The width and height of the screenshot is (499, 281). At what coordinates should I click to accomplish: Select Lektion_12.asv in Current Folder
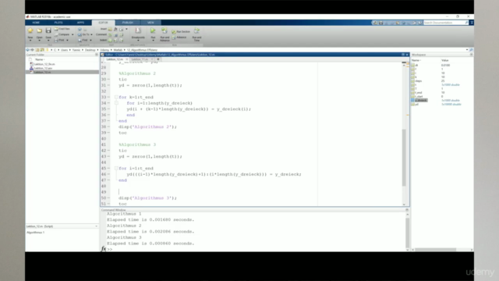43,68
